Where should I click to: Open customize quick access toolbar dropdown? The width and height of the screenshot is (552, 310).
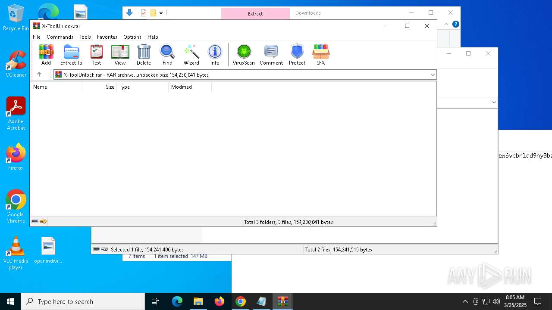coord(161,13)
